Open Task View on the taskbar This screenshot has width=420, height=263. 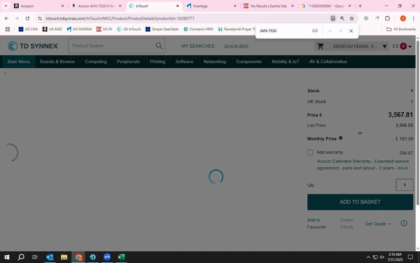click(35, 257)
